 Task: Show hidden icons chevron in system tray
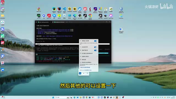[151, 97]
